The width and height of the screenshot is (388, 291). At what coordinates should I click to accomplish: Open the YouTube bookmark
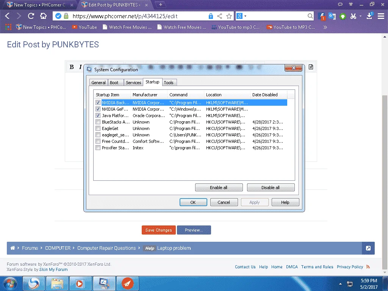coord(84,27)
